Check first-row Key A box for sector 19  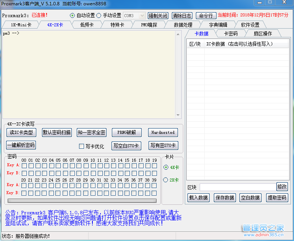coord(155,166)
